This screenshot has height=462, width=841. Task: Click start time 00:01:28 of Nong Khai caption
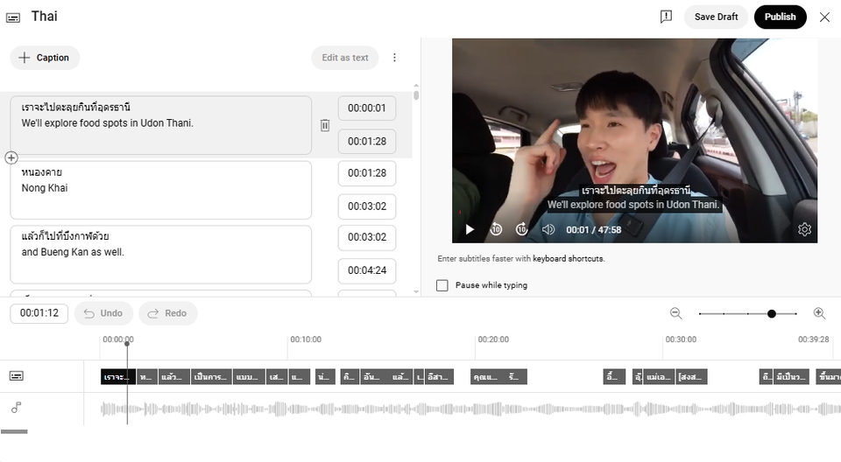pos(367,172)
